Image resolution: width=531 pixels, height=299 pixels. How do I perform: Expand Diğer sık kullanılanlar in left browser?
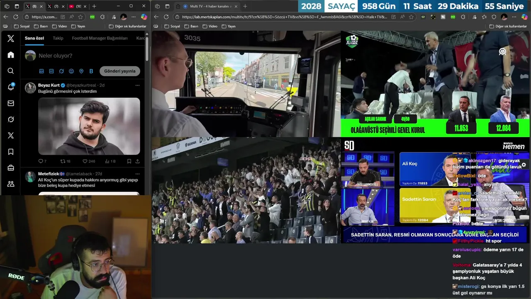tap(127, 26)
